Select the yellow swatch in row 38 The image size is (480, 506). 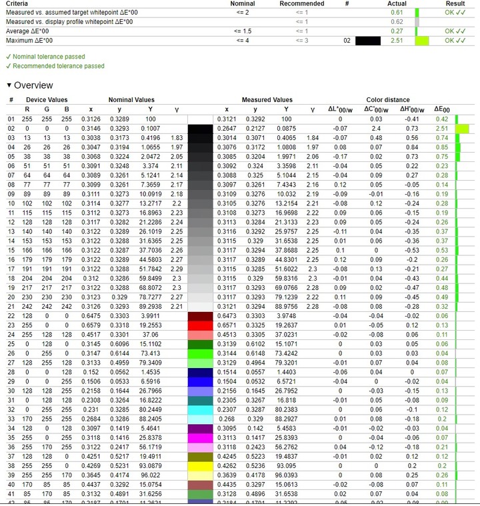[x=201, y=466]
